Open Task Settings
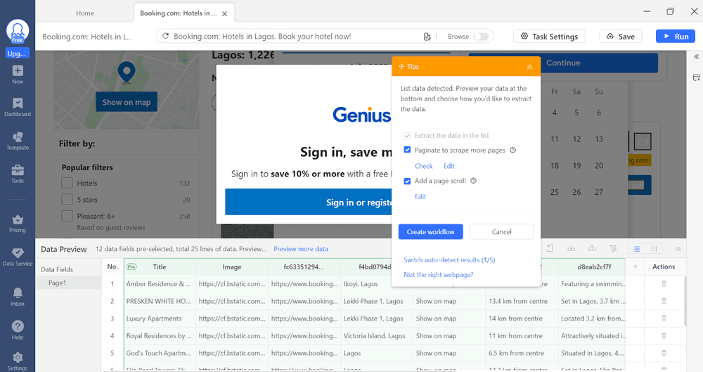 (549, 37)
